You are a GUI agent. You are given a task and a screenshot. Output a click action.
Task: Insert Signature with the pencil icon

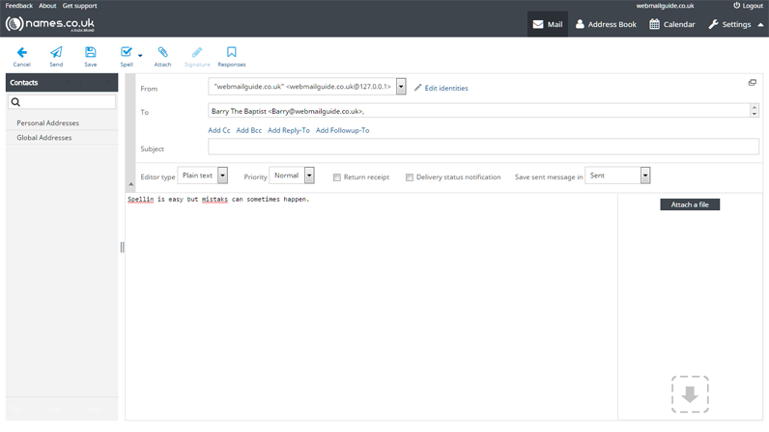(x=197, y=57)
